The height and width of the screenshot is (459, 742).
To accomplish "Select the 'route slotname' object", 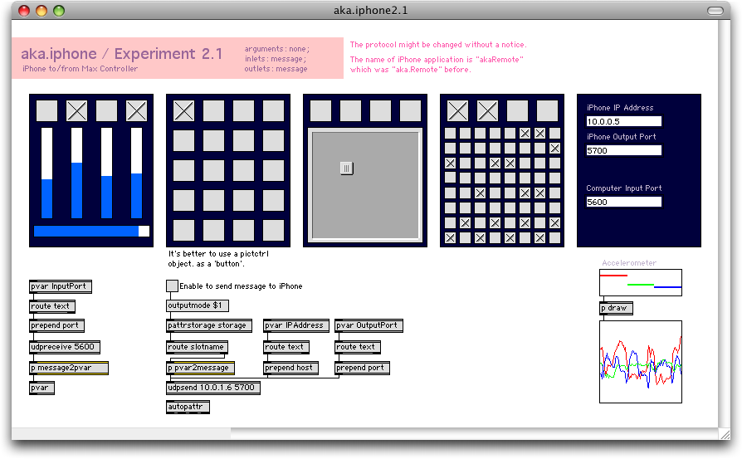I will coord(197,347).
